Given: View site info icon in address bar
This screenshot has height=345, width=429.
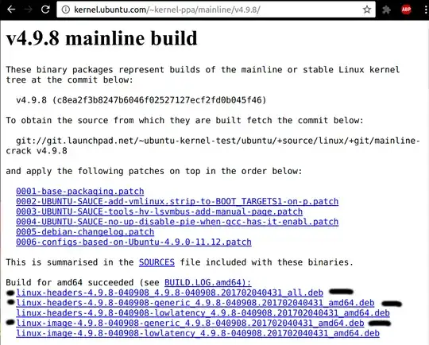Looking at the screenshot, I should (66, 10).
